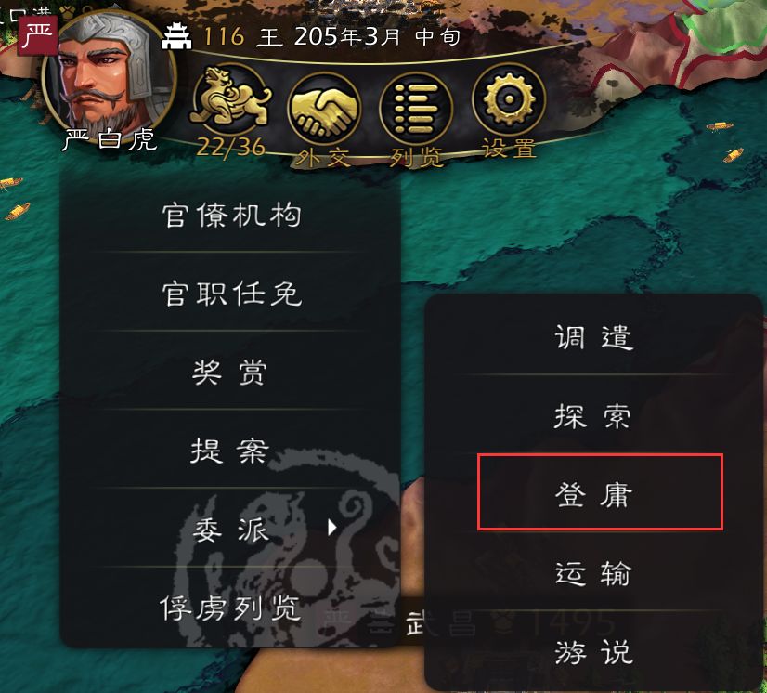Viewport: 767px width, 693px height.
Task: Click the 武昌 city label on map
Action: click(440, 623)
